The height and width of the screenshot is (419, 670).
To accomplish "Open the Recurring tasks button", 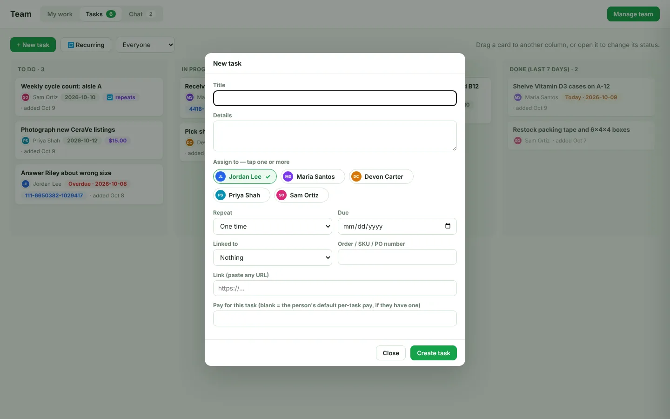I will tap(86, 45).
